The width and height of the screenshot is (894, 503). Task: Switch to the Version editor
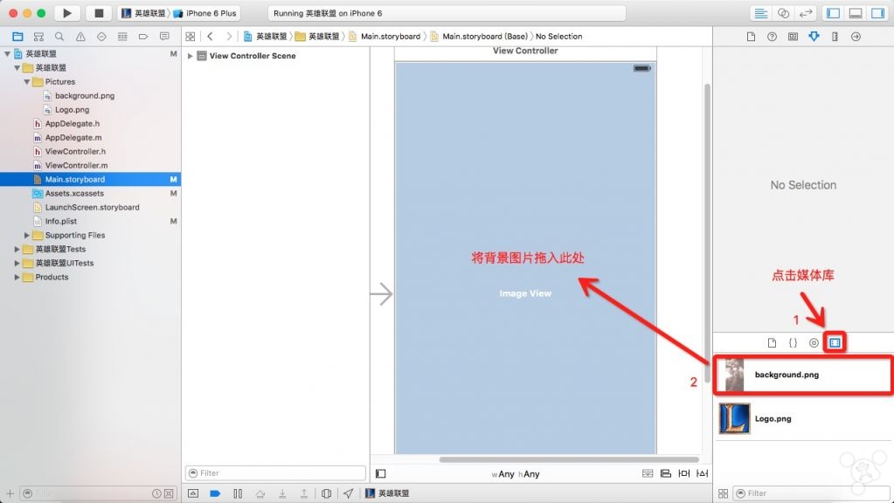tap(806, 13)
